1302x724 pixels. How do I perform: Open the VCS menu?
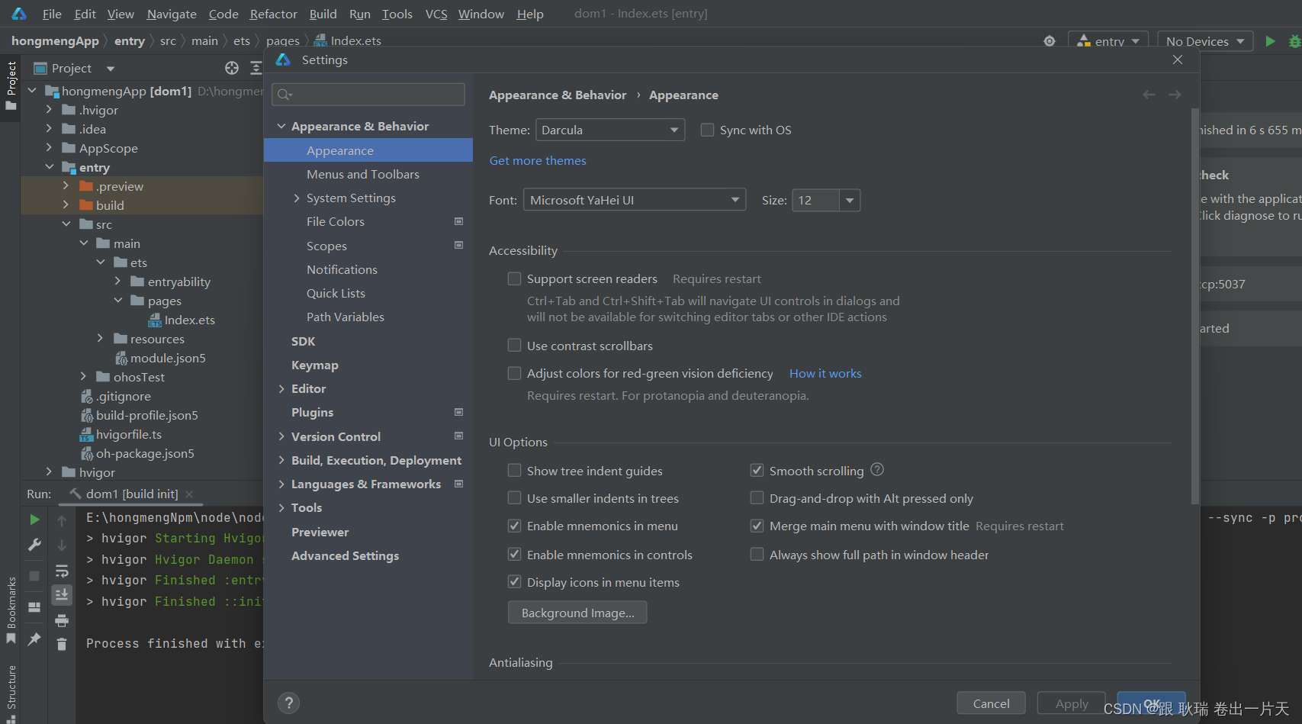pos(436,14)
